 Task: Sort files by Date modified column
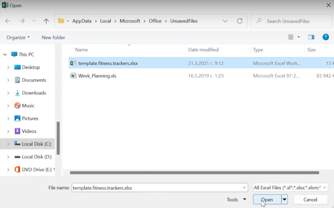(x=203, y=50)
